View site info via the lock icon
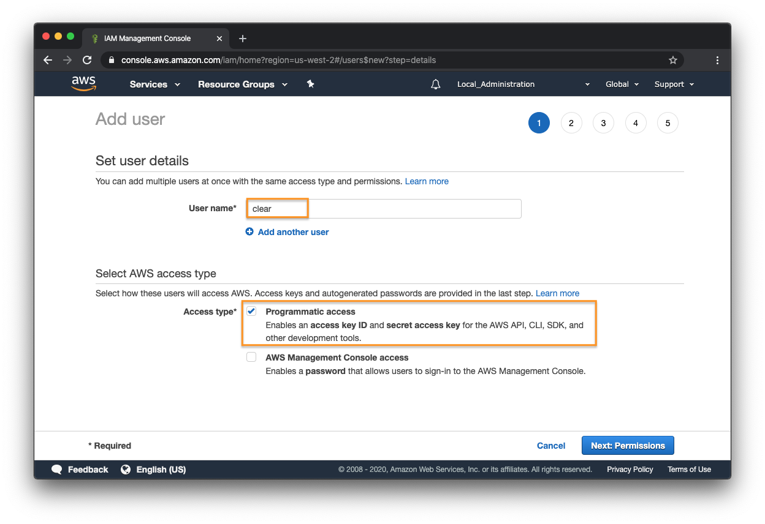The image size is (765, 524). (112, 60)
